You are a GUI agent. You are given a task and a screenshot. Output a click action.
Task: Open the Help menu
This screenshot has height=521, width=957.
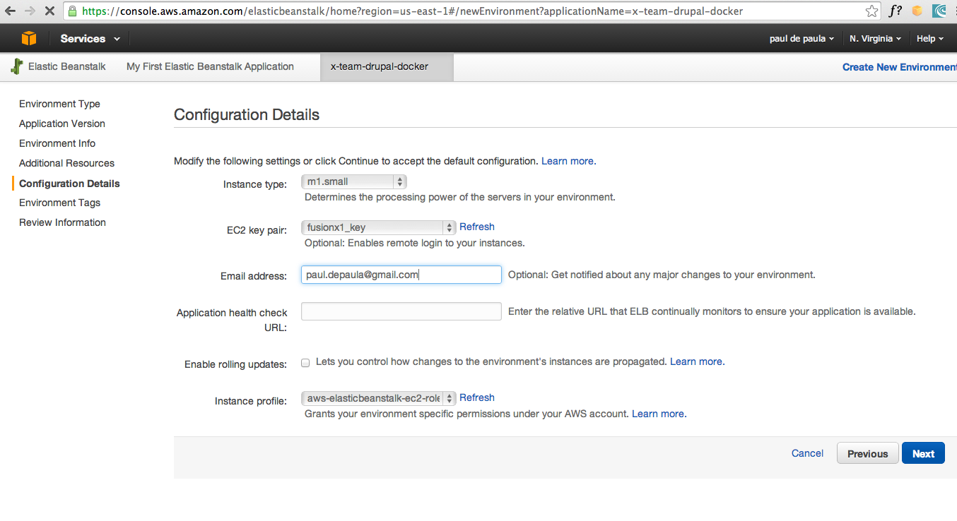point(929,39)
